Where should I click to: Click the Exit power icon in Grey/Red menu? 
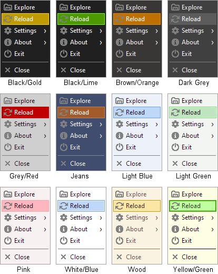tap(8, 147)
